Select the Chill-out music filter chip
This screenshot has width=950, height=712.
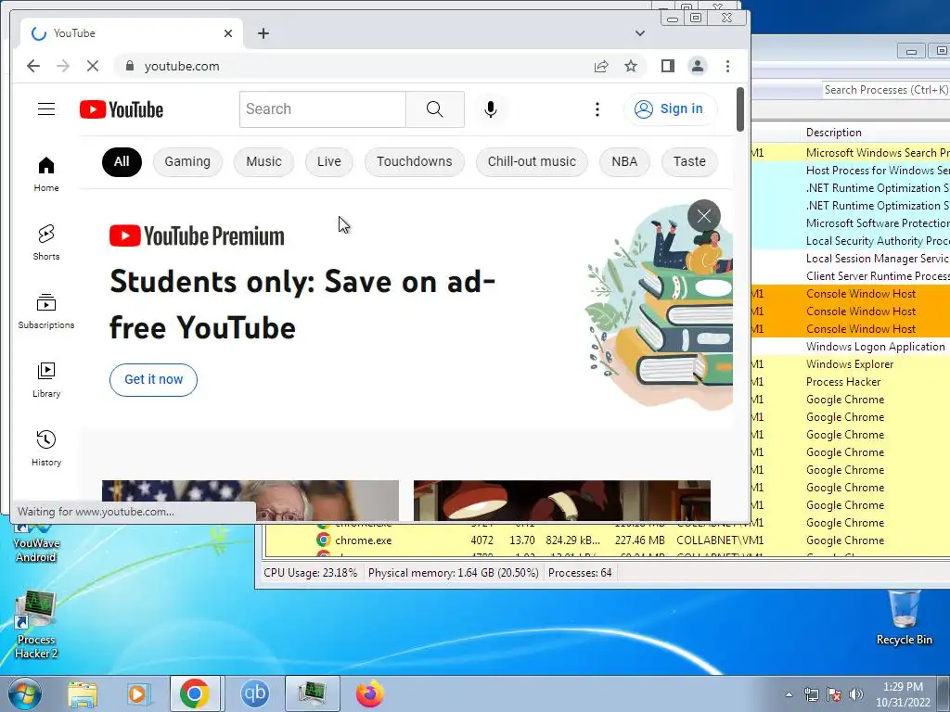[532, 161]
